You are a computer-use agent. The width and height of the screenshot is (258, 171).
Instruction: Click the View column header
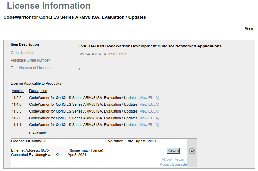(249, 29)
